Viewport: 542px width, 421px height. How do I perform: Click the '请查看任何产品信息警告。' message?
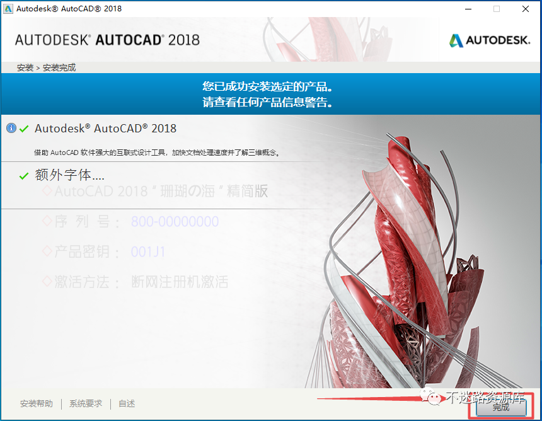point(268,102)
